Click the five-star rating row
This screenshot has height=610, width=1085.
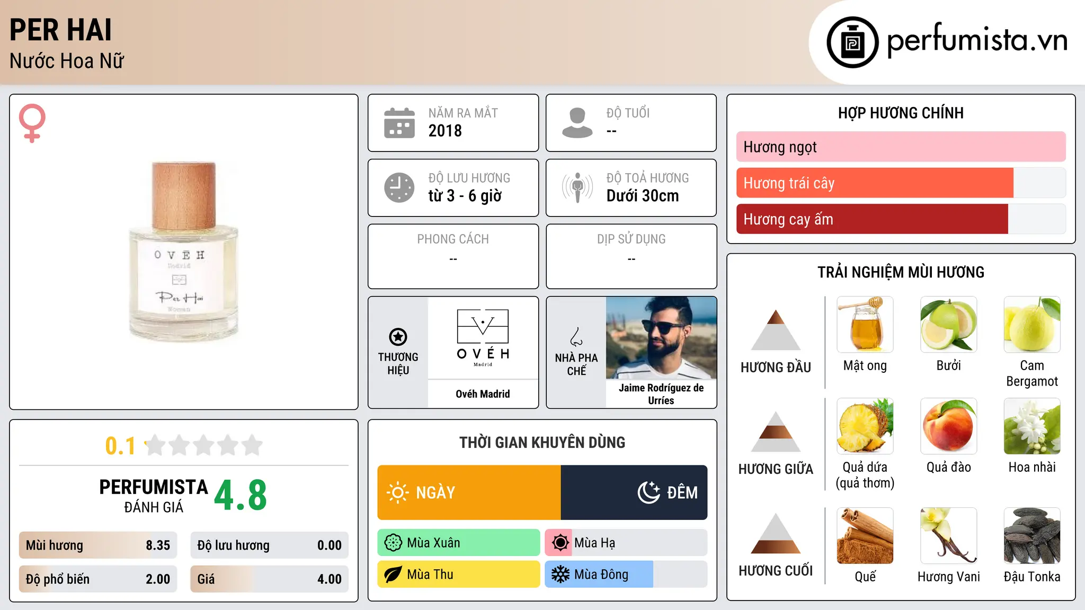(x=203, y=445)
